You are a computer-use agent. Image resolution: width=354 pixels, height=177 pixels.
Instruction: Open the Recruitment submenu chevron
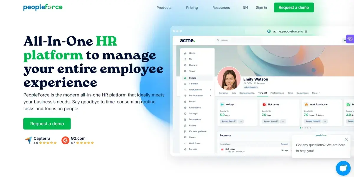click(x=210, y=90)
